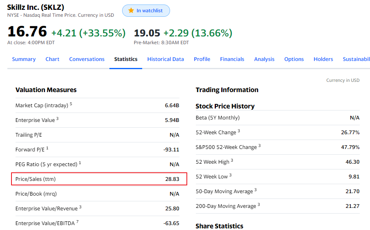Click the star icon in the watchlist button
Viewport: 370px width, 230px height.
click(x=131, y=10)
